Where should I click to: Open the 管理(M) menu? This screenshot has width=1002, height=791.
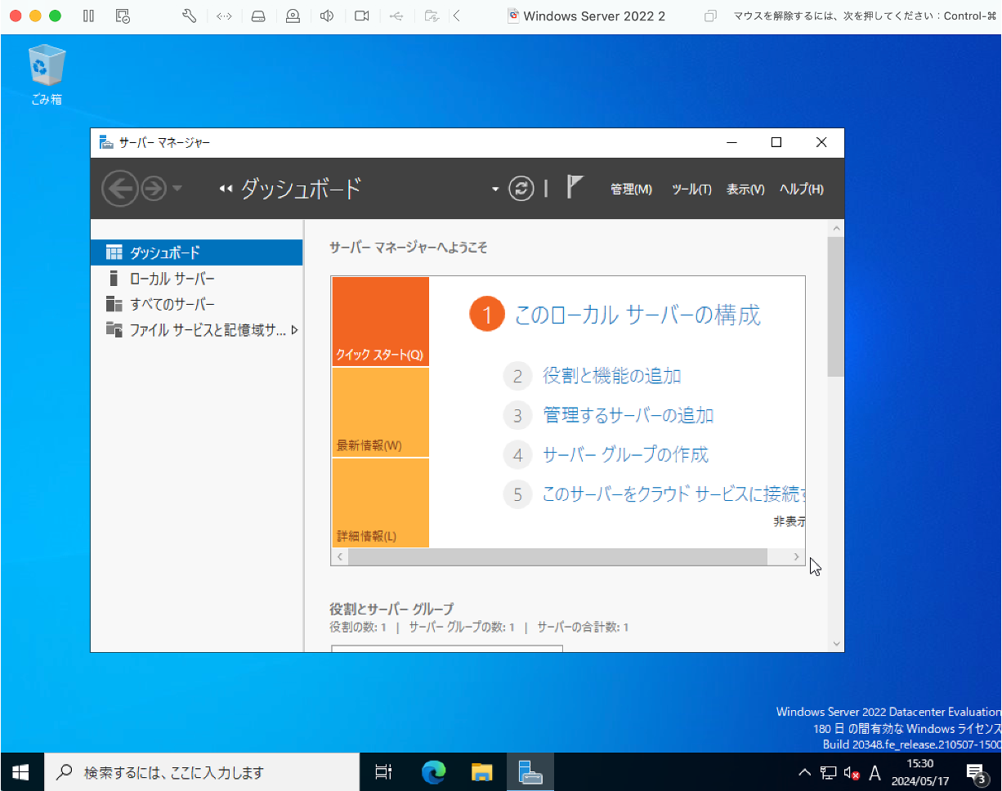[631, 190]
